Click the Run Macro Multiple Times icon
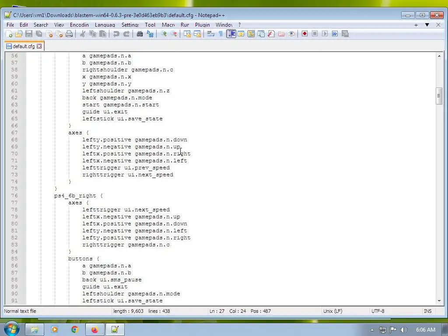Image resolution: width=448 pixels, height=336 pixels. pyautogui.click(x=335, y=34)
